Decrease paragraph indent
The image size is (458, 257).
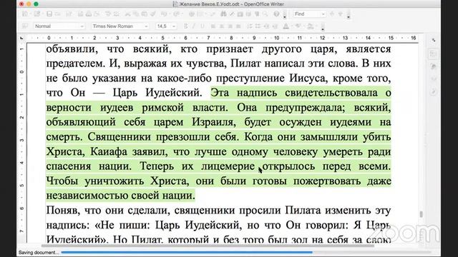click(x=267, y=26)
